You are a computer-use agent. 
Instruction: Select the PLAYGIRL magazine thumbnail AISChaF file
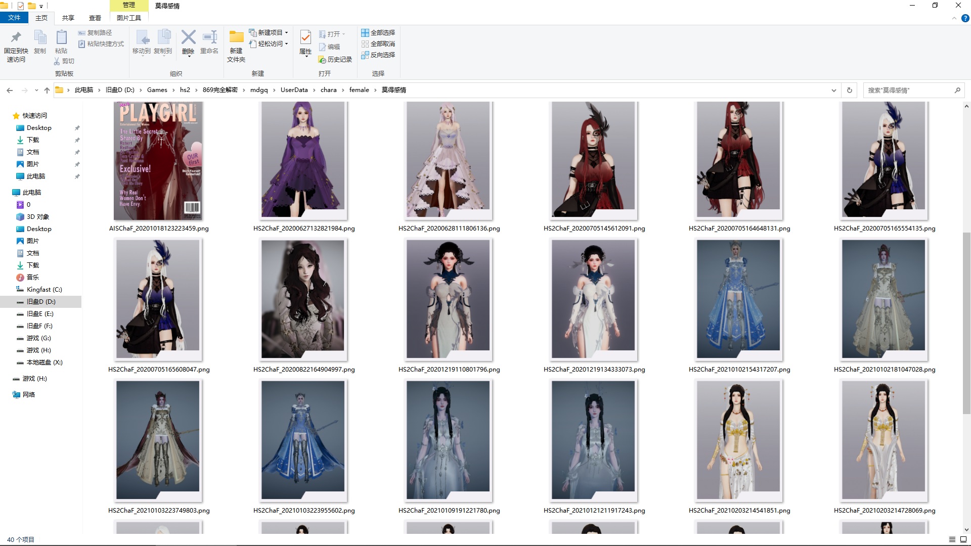tap(158, 160)
